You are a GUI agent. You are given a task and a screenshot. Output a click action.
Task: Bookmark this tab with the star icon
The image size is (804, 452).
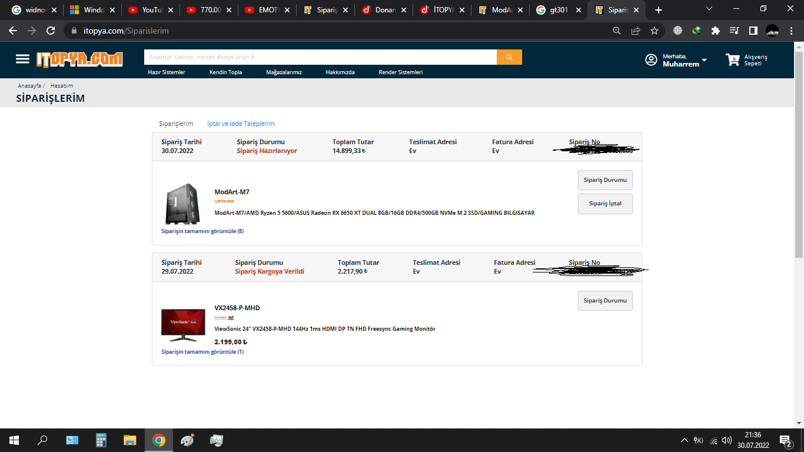click(655, 31)
